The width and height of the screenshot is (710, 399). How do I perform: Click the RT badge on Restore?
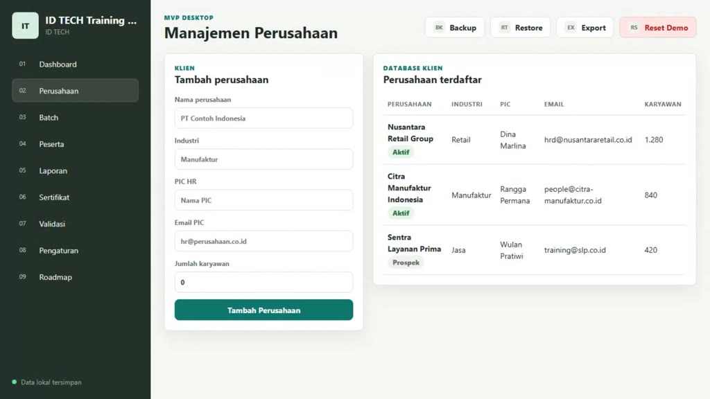505,28
